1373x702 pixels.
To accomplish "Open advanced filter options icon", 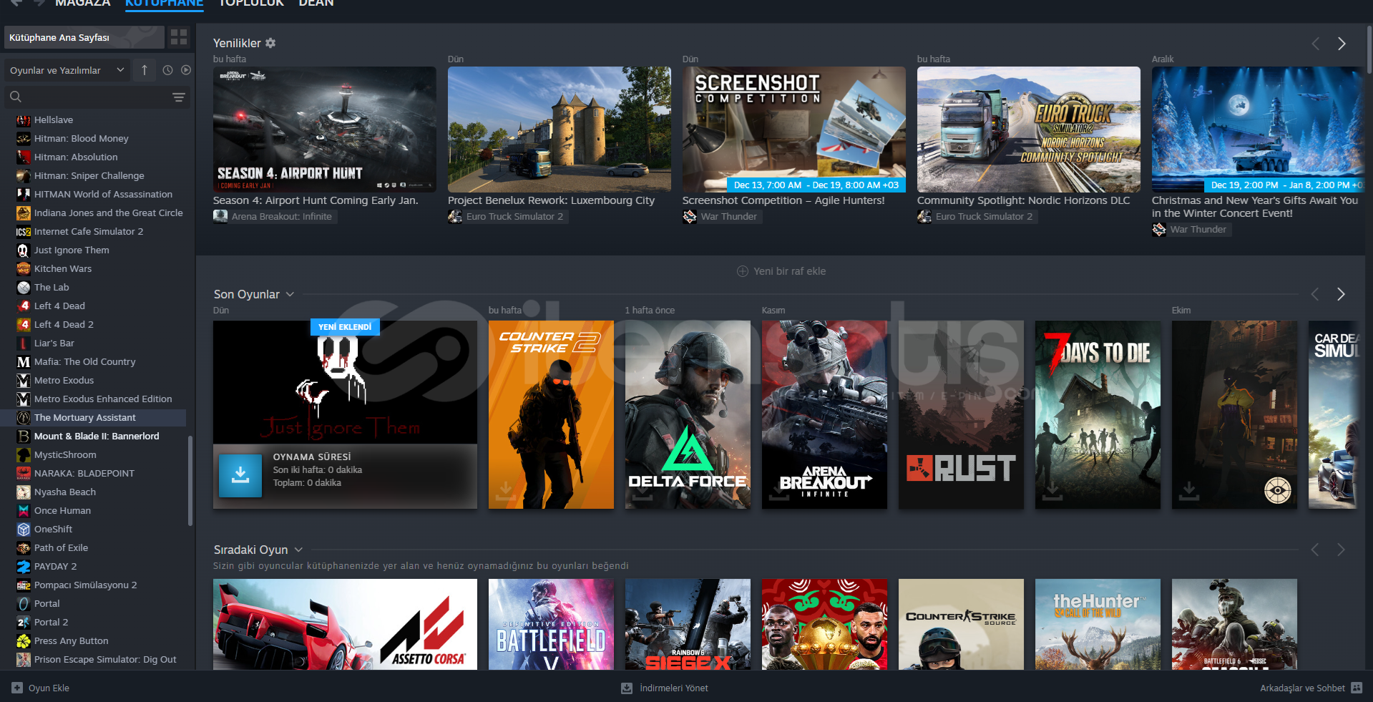I will [179, 97].
